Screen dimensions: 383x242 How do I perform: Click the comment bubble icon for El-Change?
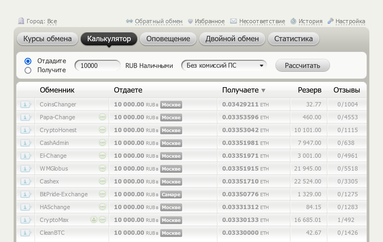pyautogui.click(x=102, y=155)
